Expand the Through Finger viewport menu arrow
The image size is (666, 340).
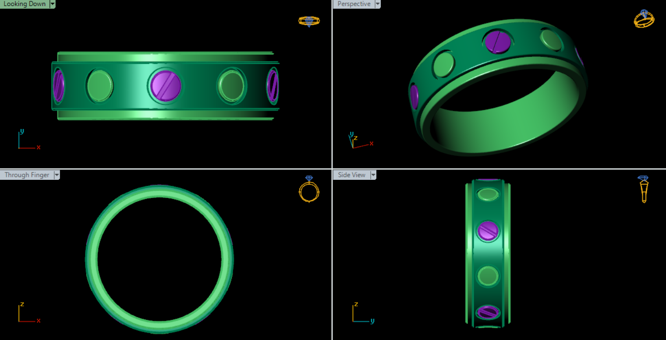[57, 175]
